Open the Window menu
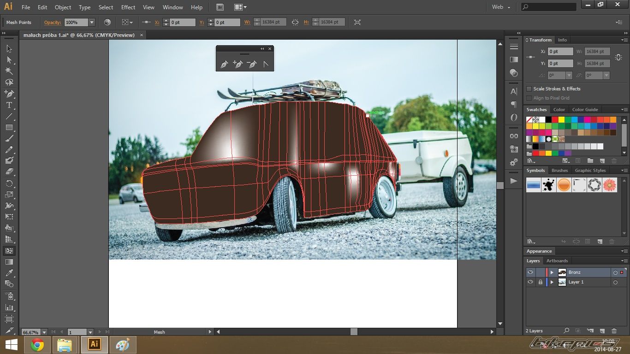630x354 pixels. click(173, 7)
